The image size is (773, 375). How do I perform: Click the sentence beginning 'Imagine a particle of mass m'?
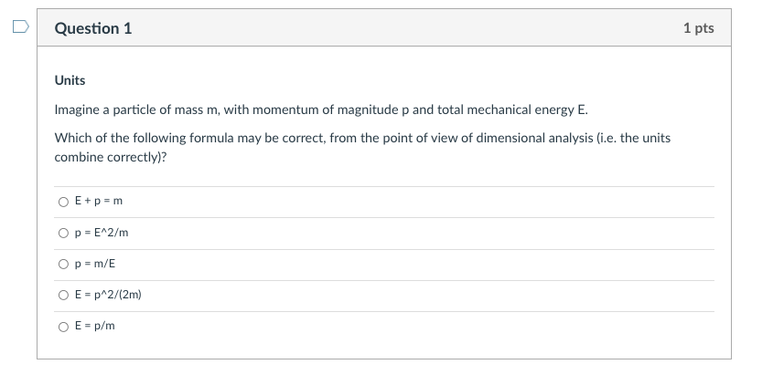pyautogui.click(x=321, y=109)
